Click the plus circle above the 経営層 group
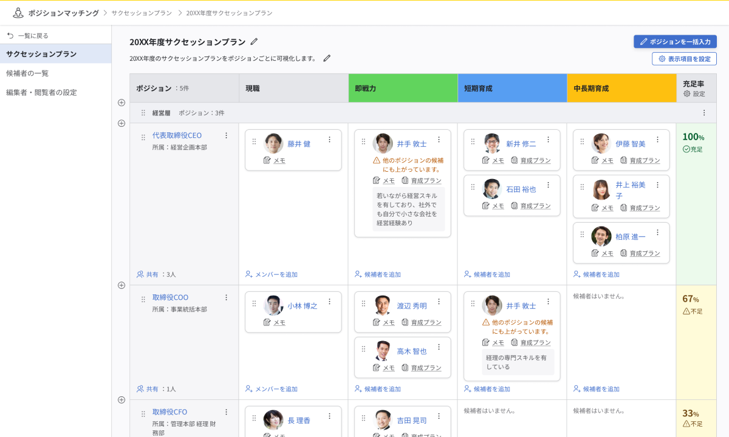This screenshot has height=437, width=729. click(122, 103)
